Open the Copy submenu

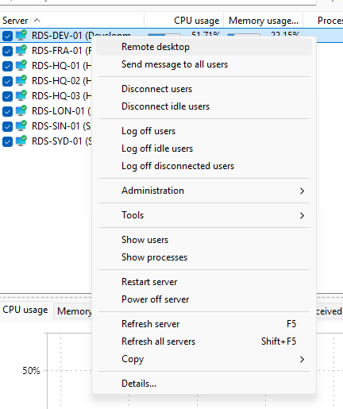204,359
